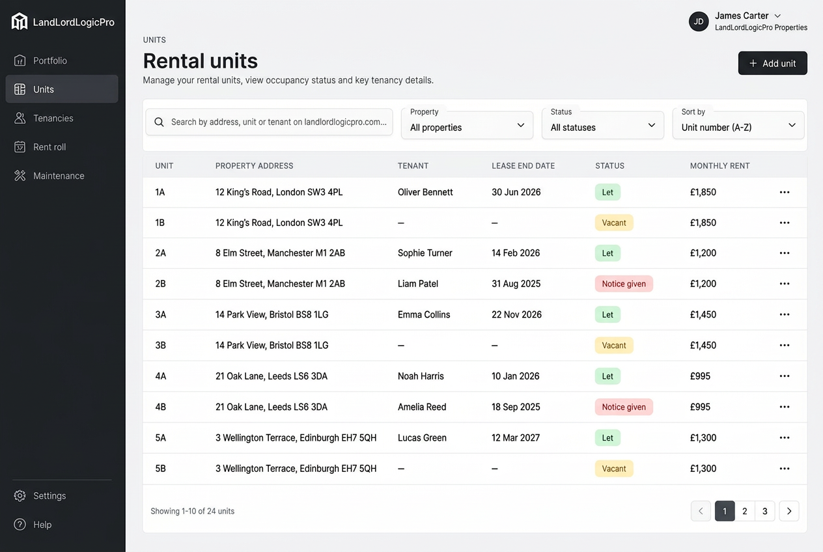Image resolution: width=823 pixels, height=552 pixels.
Task: Click the Let status badge for unit 1A
Action: point(607,192)
